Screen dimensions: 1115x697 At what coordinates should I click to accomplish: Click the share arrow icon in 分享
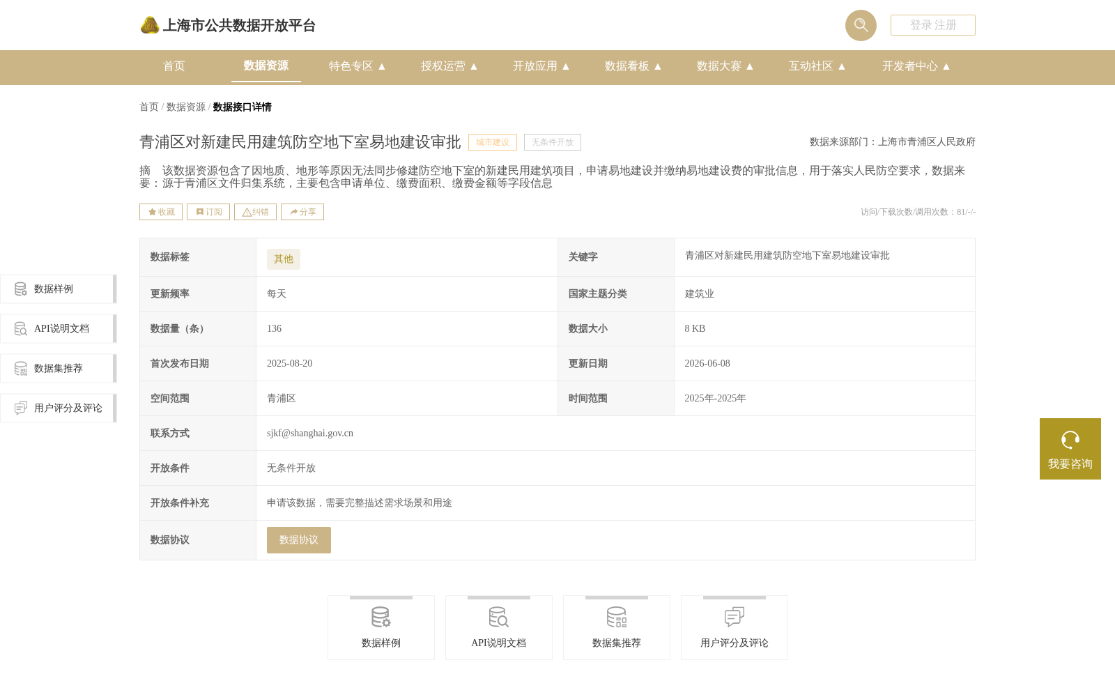point(294,212)
